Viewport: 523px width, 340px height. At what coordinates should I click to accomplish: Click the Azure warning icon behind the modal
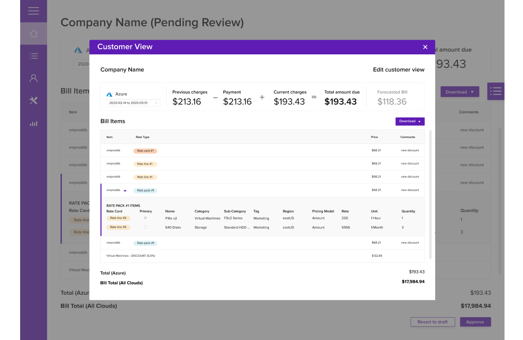coord(78,50)
